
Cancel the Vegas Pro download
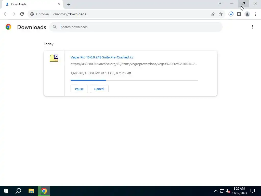click(x=99, y=89)
